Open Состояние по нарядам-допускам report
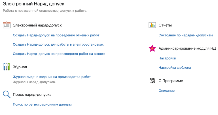 pos(185,35)
